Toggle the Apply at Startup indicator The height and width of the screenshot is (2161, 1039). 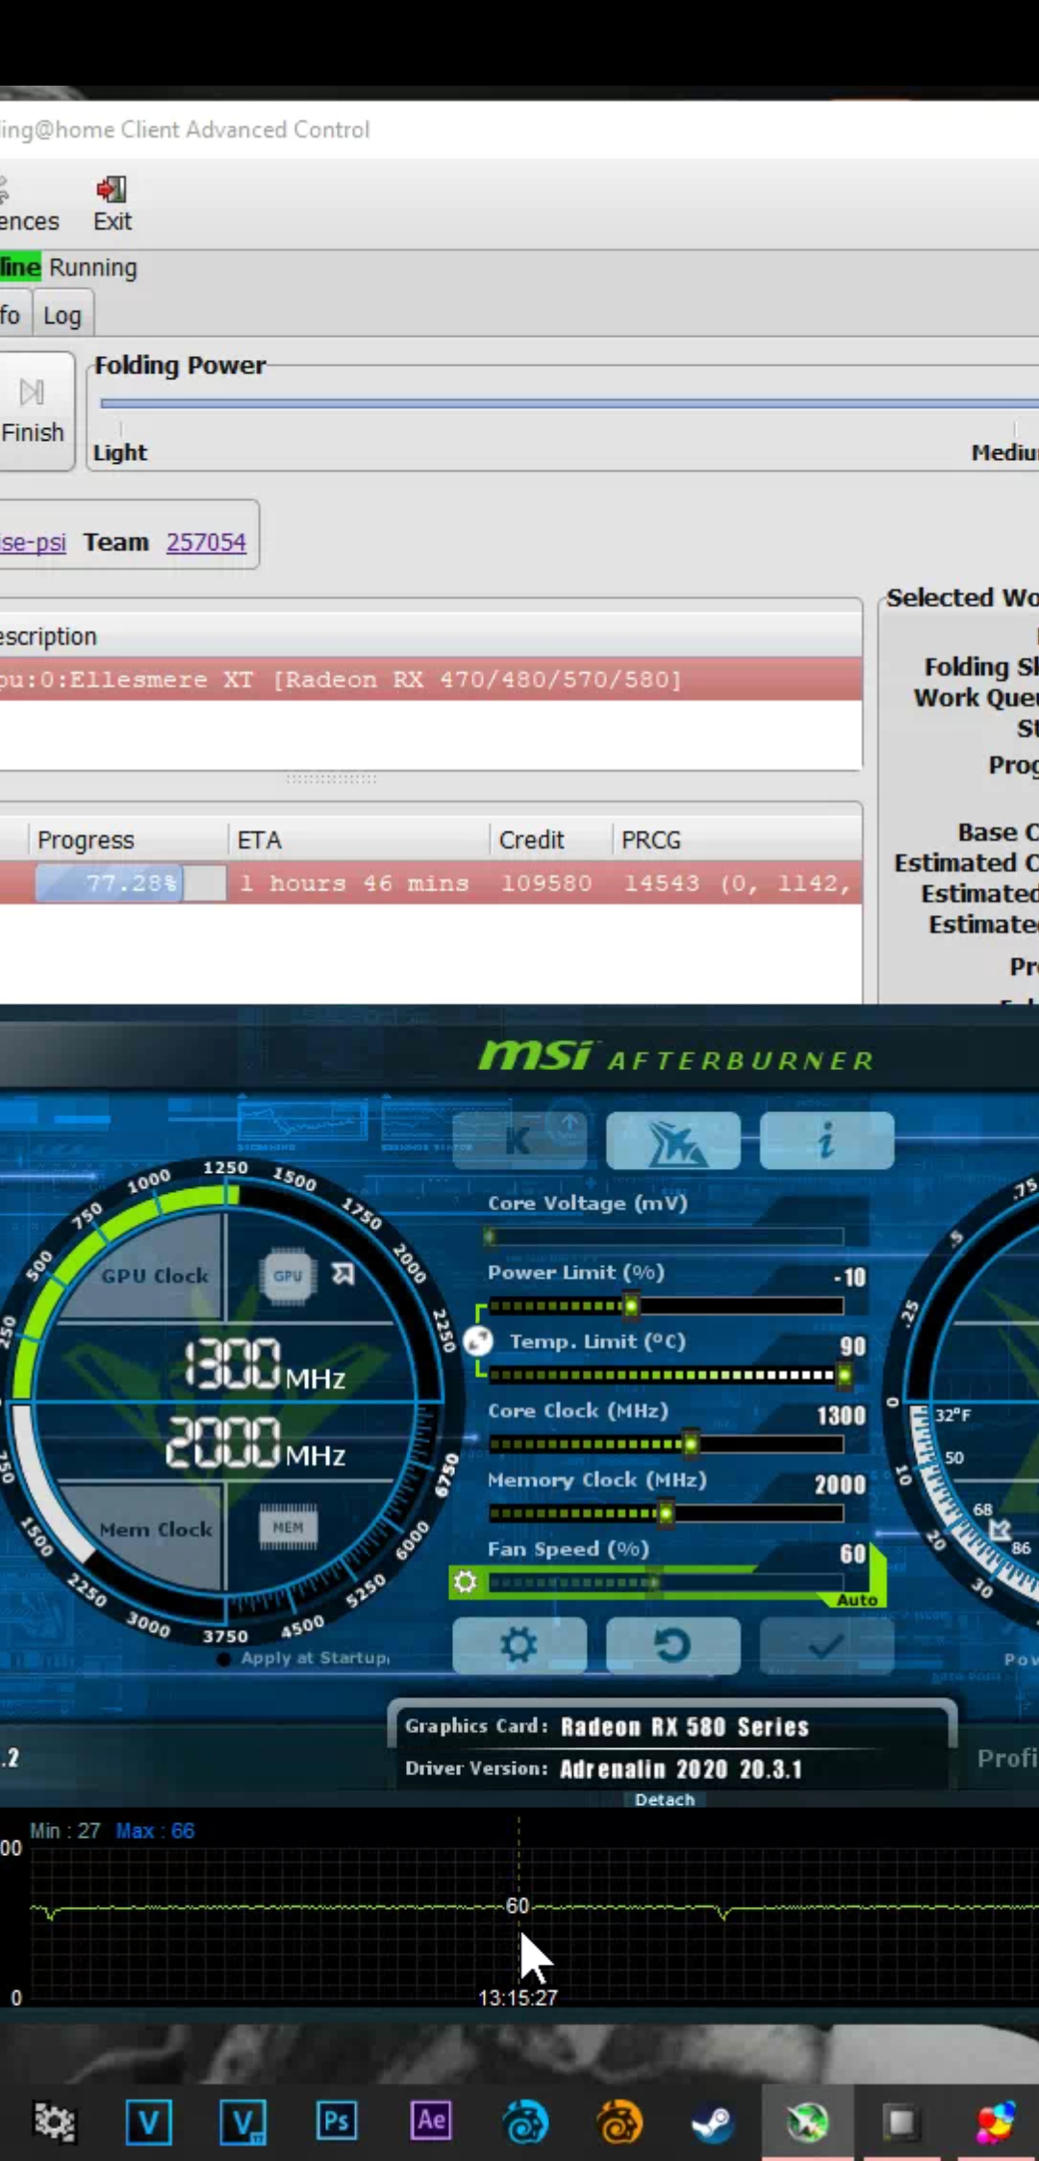[x=224, y=1659]
